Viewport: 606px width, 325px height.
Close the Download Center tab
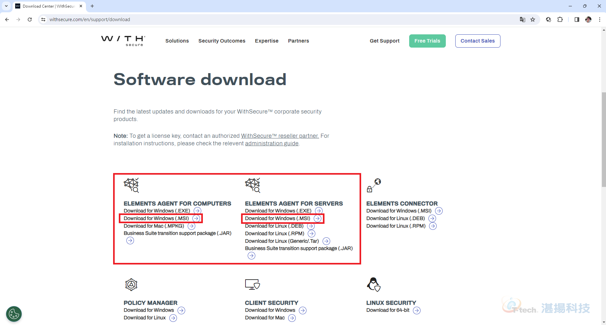81,6
